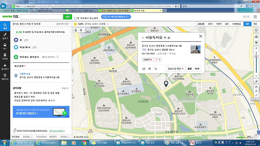
Task: Show bus stops with the map bus icon
Action: coord(76,30)
